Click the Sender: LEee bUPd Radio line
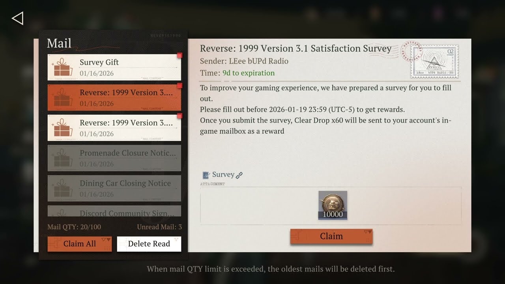The height and width of the screenshot is (284, 505). 244,61
